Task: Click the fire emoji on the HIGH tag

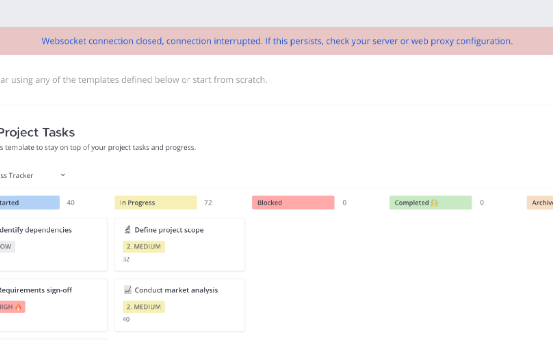Action: (x=18, y=307)
